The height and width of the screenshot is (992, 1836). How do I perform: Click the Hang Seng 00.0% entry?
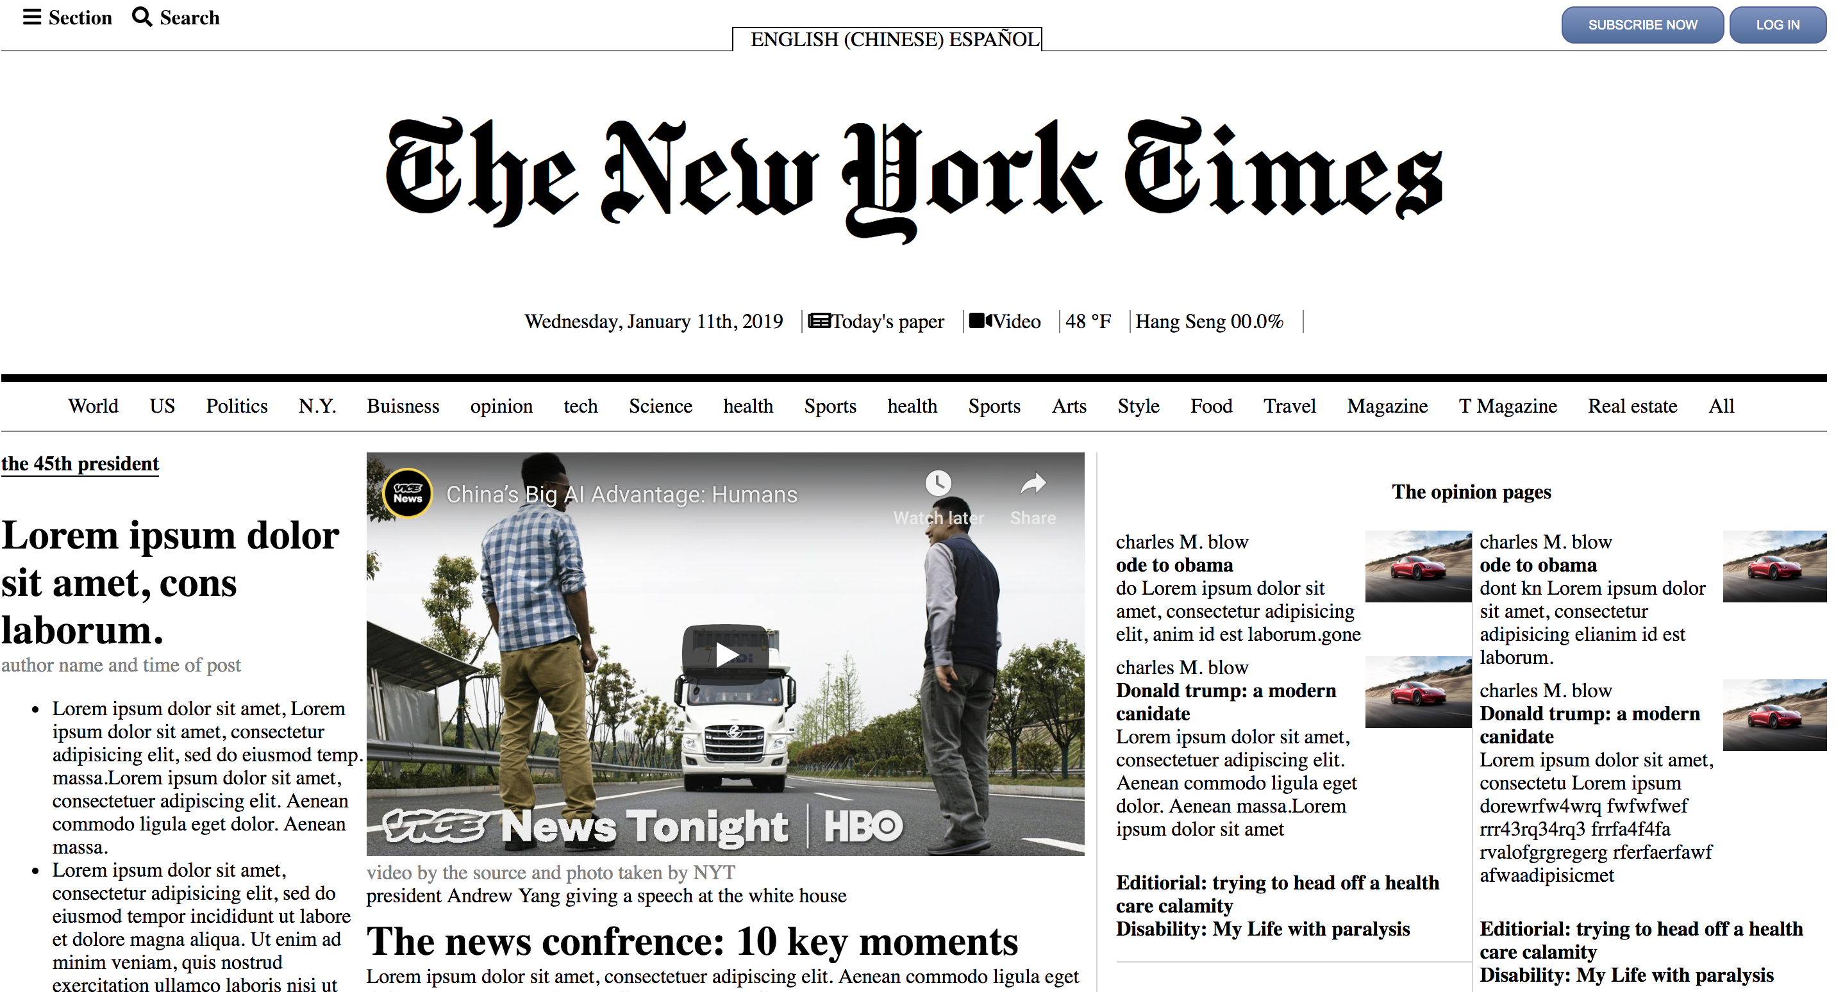click(x=1209, y=322)
